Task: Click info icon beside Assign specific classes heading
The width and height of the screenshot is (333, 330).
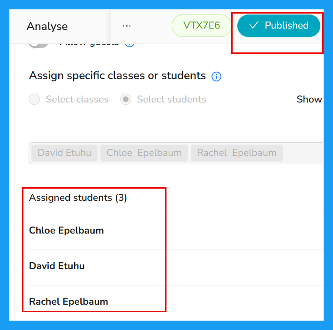Action: (216, 76)
